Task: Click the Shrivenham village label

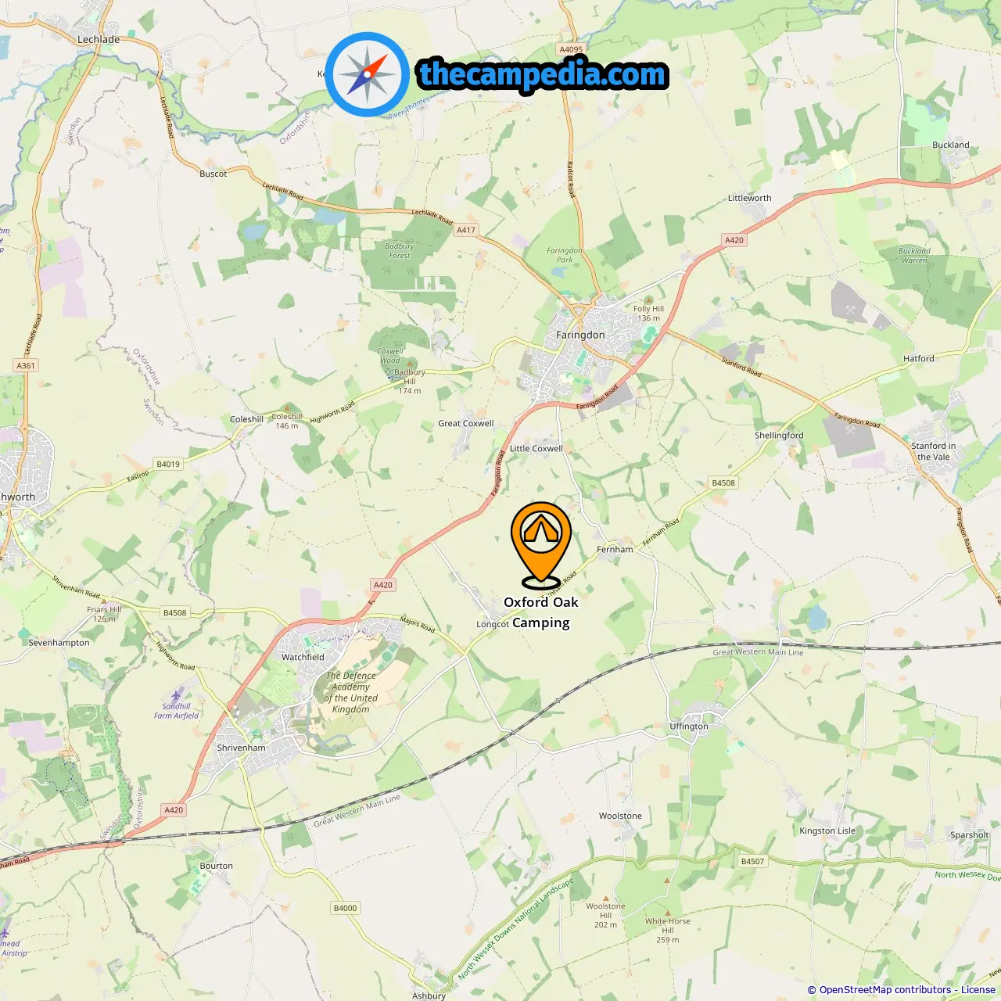Action: click(241, 748)
